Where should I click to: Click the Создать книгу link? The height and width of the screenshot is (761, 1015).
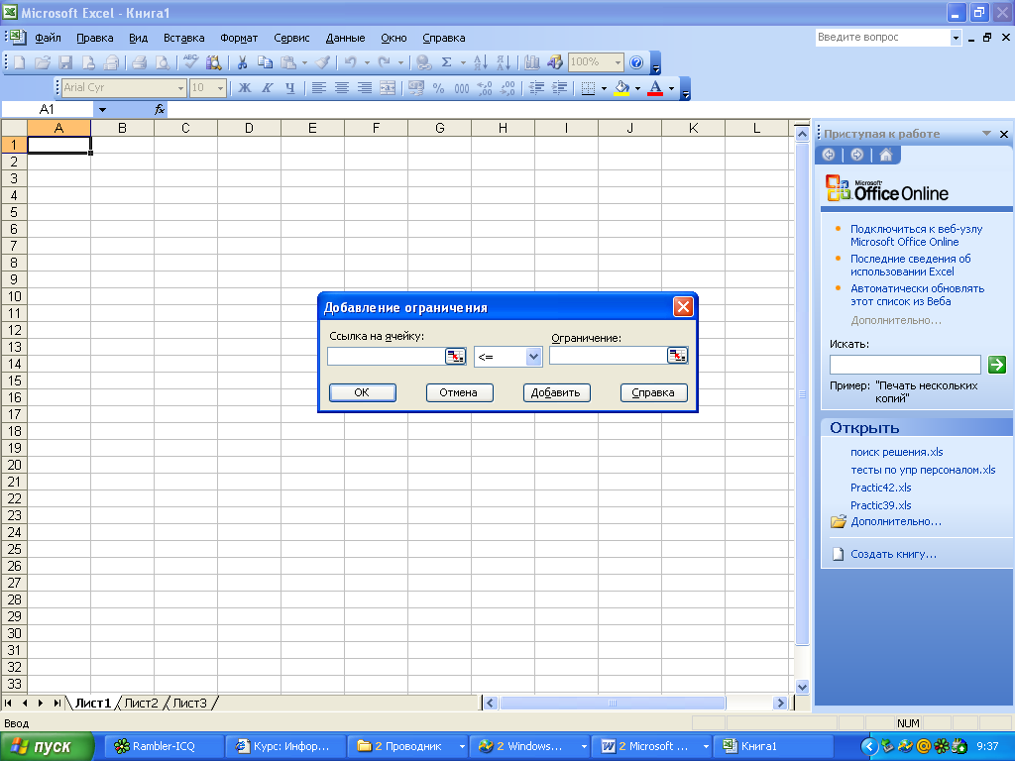point(893,554)
